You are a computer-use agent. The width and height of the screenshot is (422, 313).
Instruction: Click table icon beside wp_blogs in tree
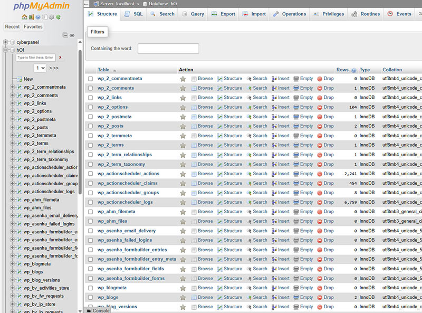pos(19,272)
